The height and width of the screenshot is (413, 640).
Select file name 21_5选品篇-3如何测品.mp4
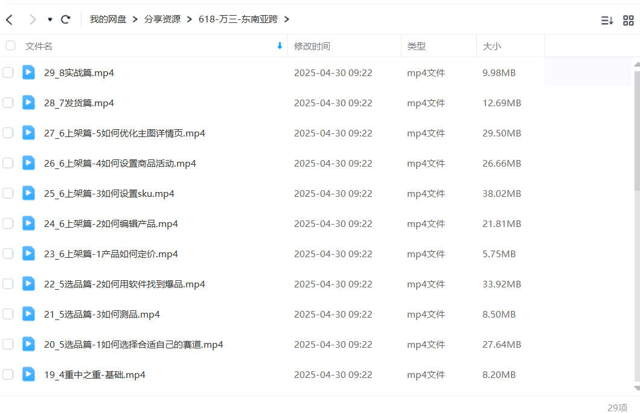101,315
